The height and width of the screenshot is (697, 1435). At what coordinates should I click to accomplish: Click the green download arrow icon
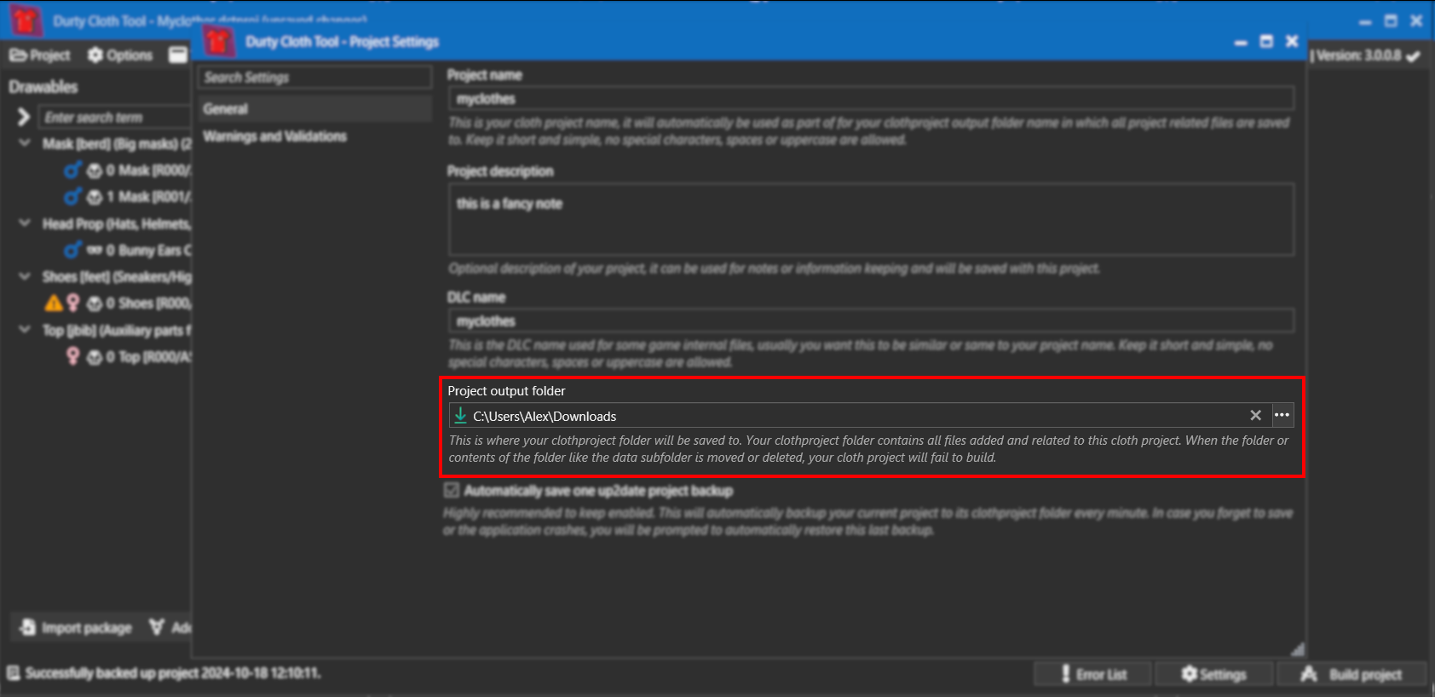pyautogui.click(x=460, y=415)
